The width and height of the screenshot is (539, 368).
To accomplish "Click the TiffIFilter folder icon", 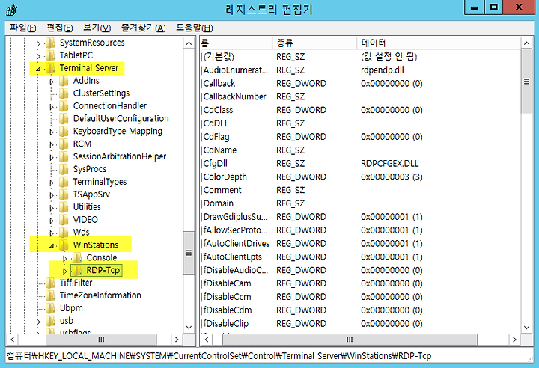I will click(x=51, y=283).
